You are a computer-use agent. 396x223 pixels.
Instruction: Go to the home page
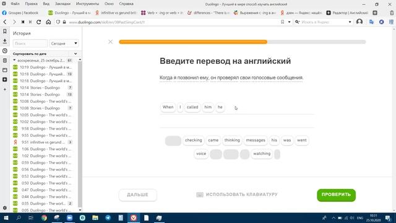coord(48,22)
